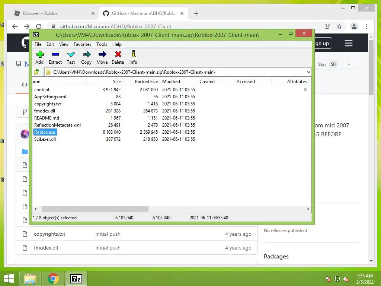Go back in Chrome
Screen dimensions: 381x286
click(x=15, y=26)
